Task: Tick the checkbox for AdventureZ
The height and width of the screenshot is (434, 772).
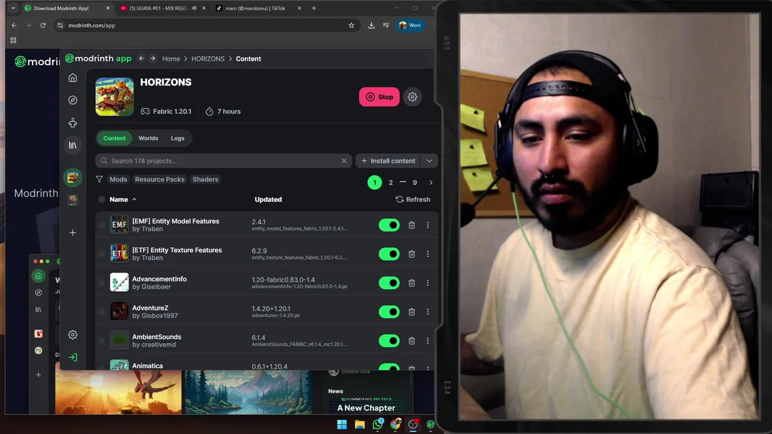Action: click(101, 312)
